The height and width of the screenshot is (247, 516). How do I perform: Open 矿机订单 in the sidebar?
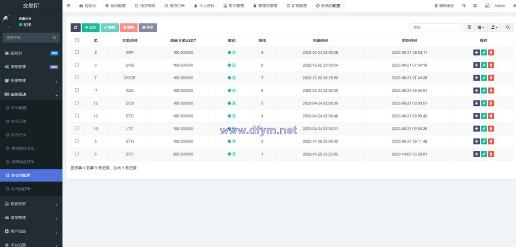click(31, 121)
